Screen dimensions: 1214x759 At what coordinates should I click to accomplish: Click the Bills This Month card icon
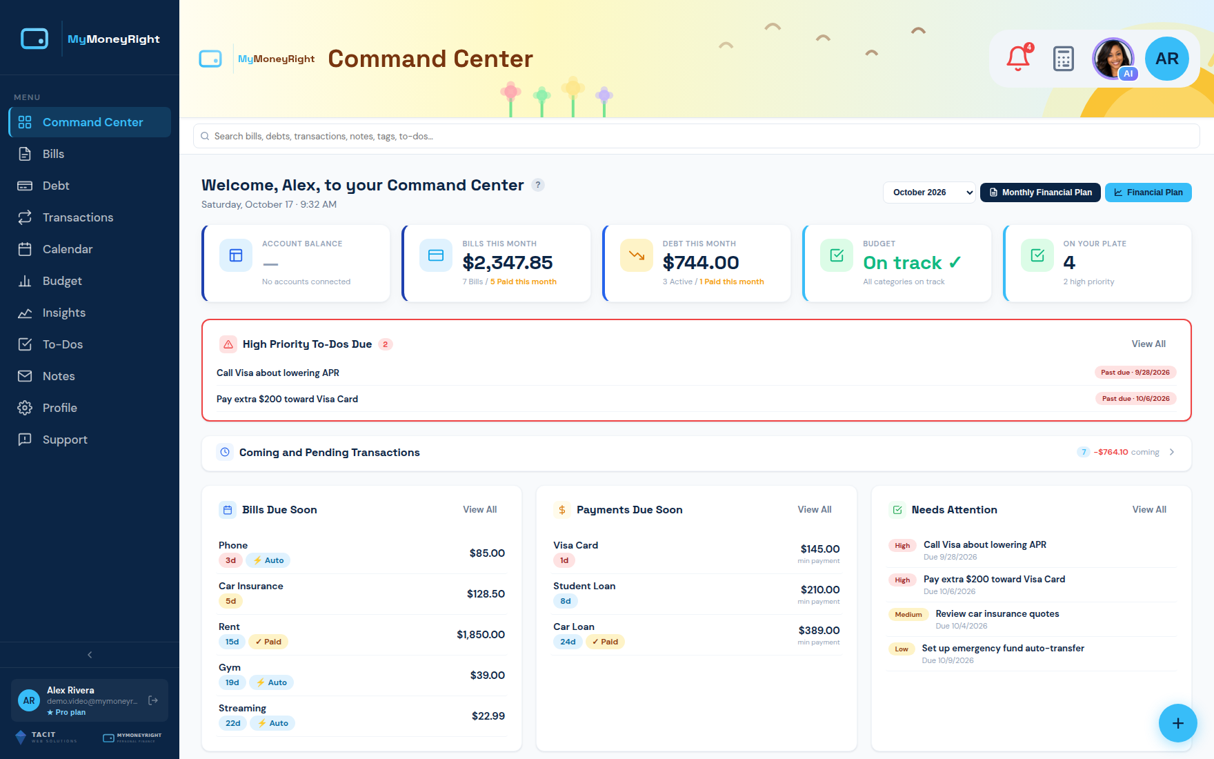tap(436, 255)
